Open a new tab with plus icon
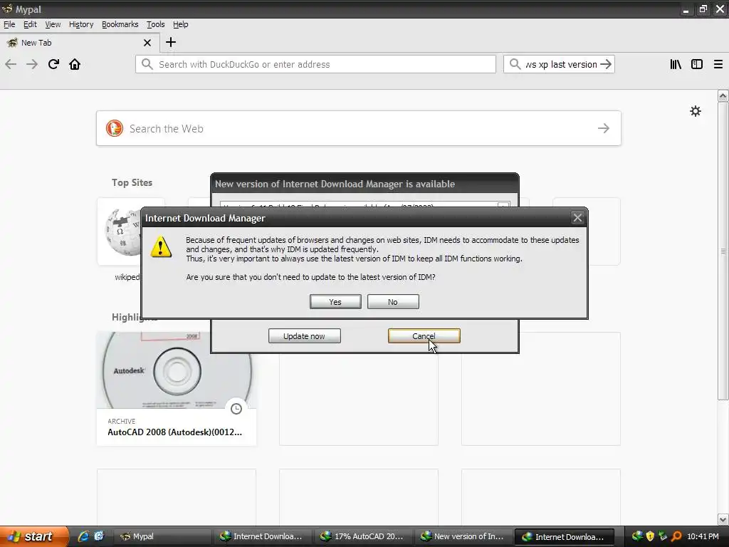This screenshot has width=729, height=547. click(171, 42)
